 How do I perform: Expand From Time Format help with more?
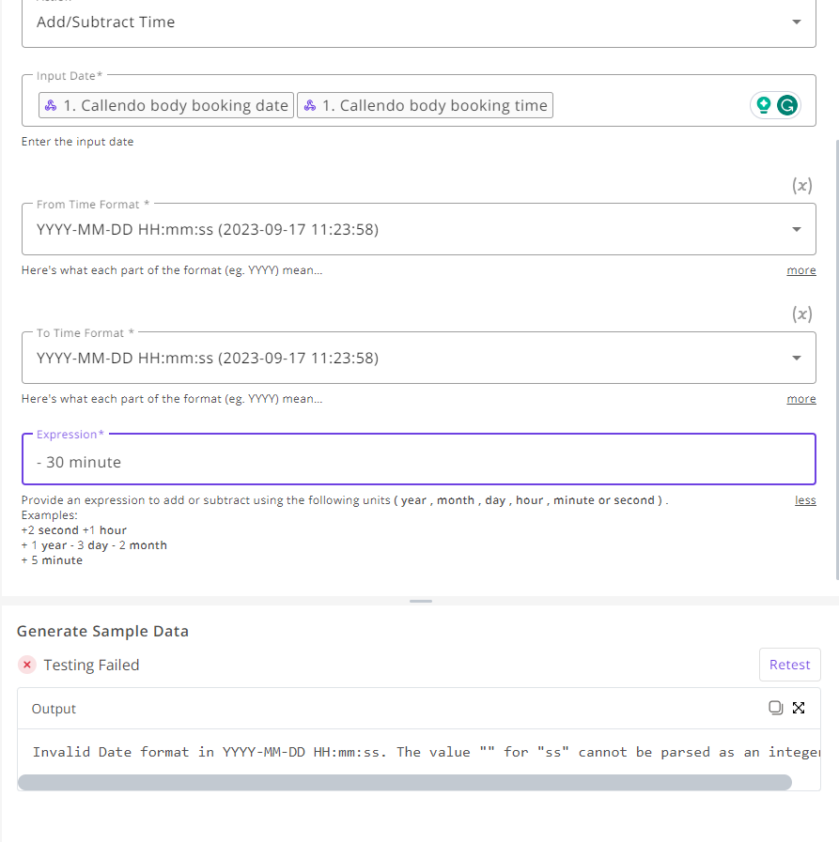click(x=800, y=270)
